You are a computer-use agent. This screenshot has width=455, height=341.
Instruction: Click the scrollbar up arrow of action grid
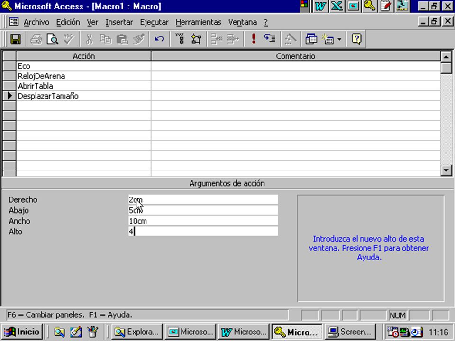coord(446,56)
